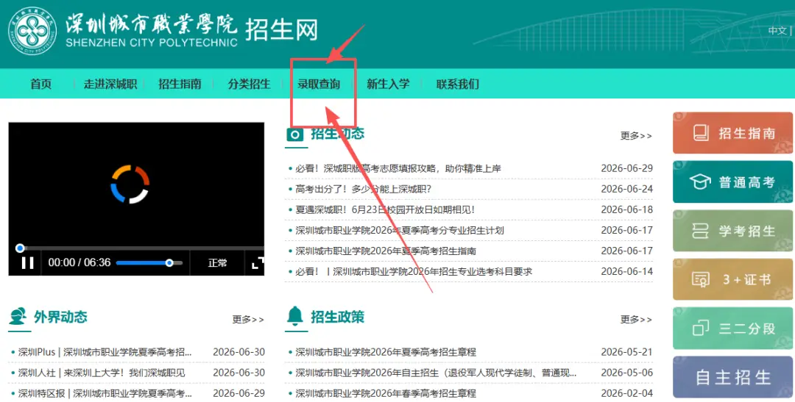795x402 pixels.
Task: Click the 自主招生 side button
Action: pyautogui.click(x=732, y=377)
